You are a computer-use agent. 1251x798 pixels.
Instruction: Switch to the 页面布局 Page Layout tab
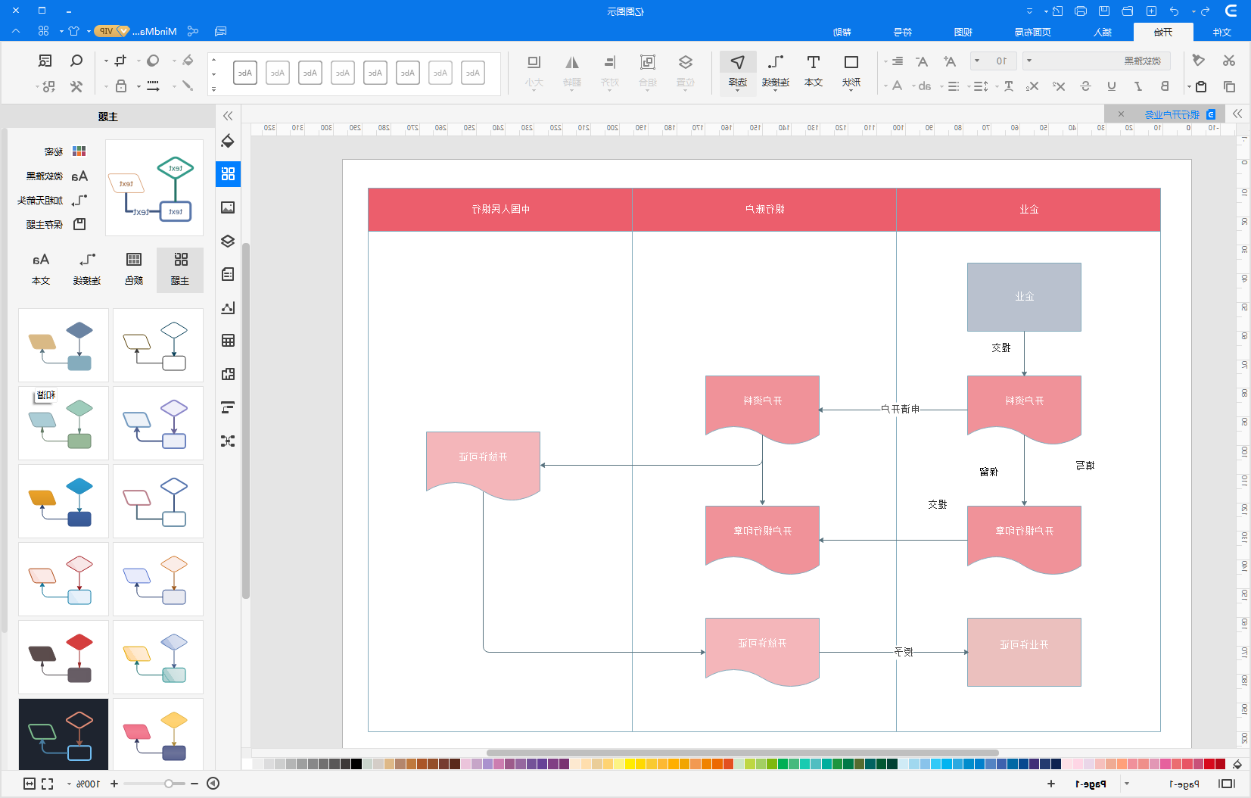point(1033,32)
